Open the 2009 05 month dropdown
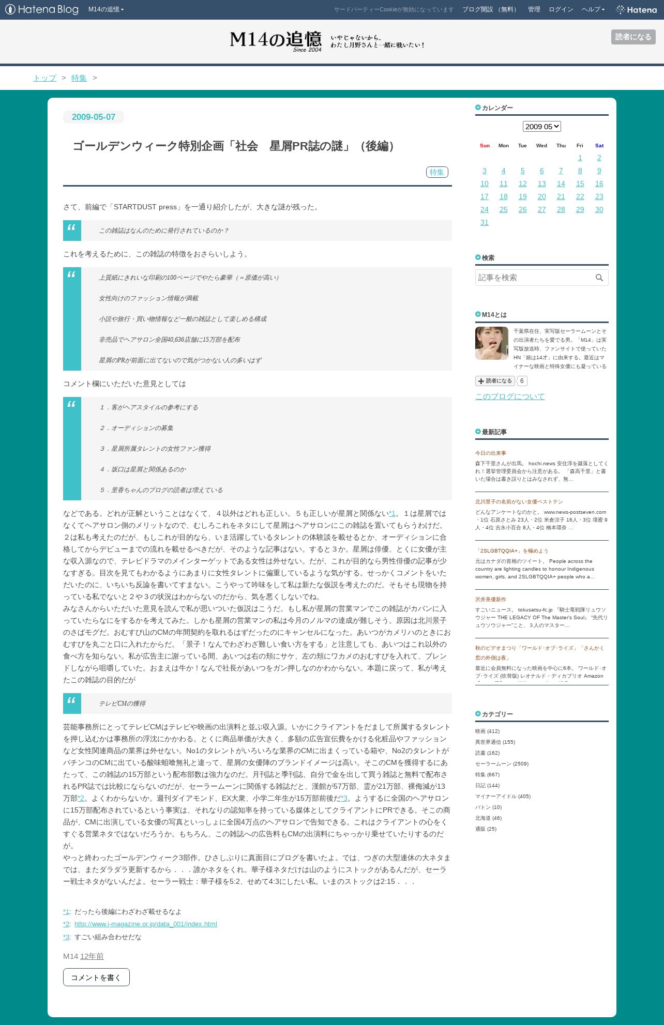664x1025 pixels. pyautogui.click(x=541, y=126)
